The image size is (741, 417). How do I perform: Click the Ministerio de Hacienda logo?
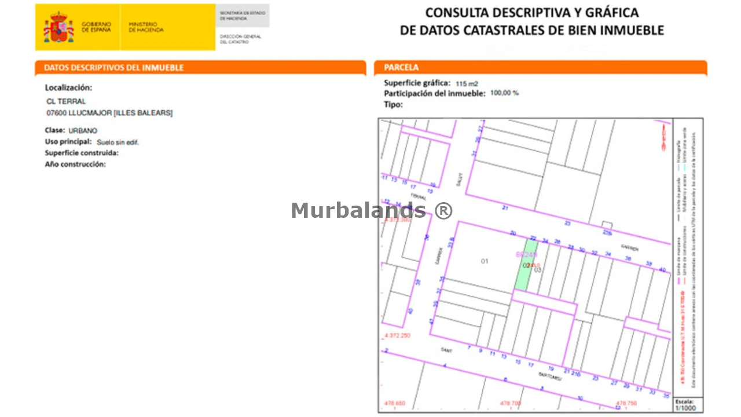(x=146, y=27)
